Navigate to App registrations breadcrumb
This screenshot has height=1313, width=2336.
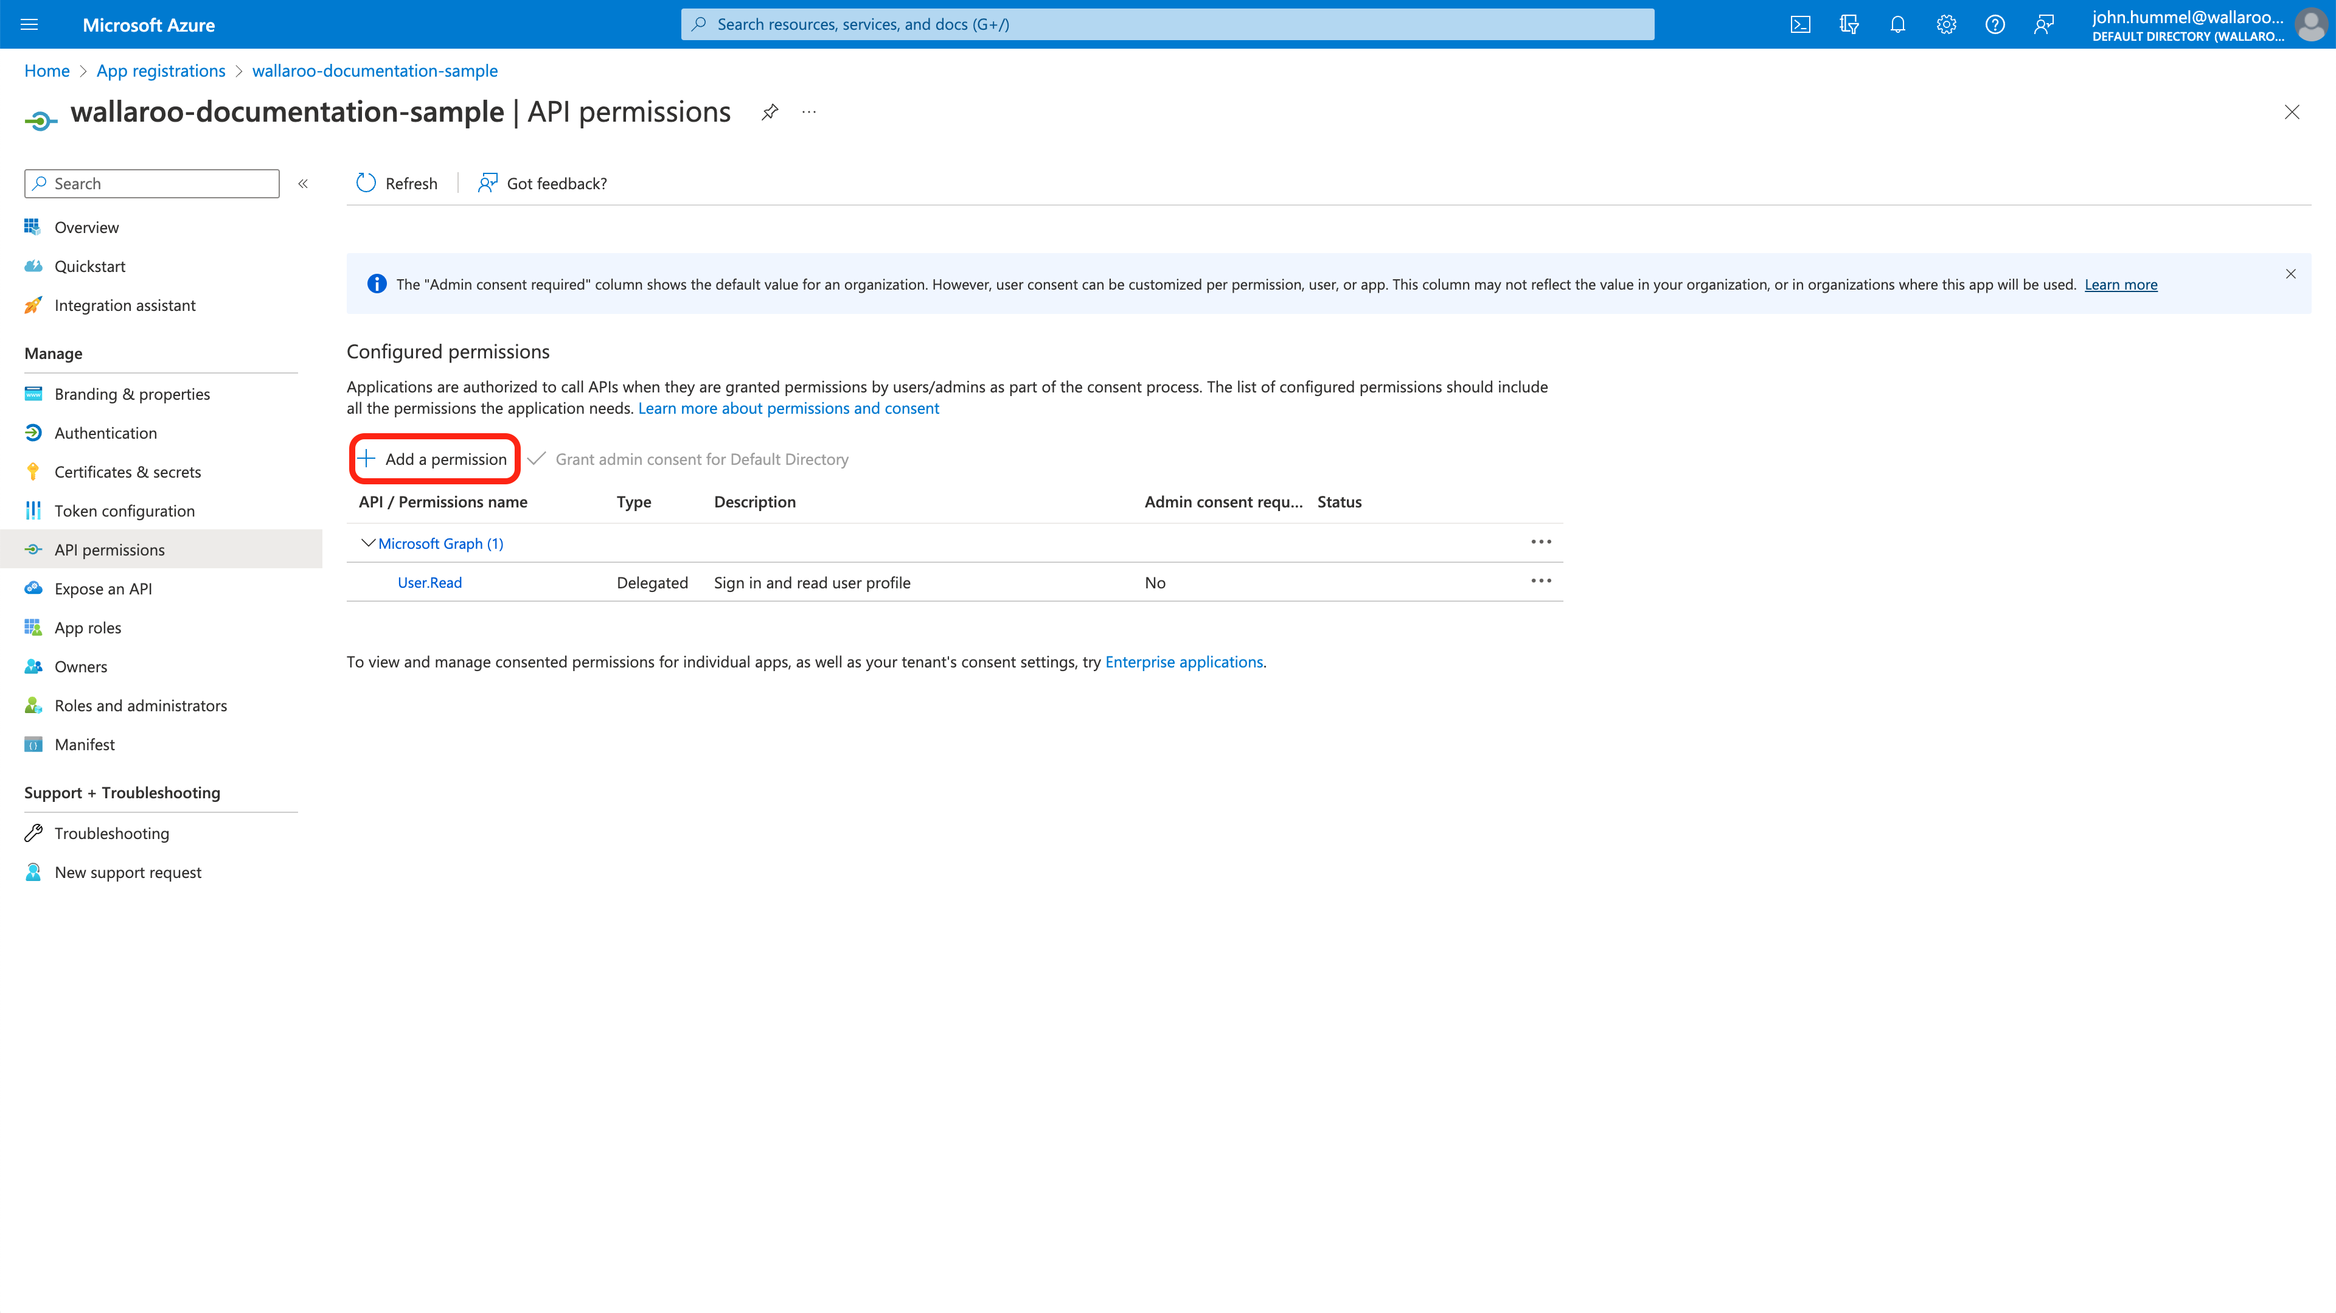coord(161,70)
